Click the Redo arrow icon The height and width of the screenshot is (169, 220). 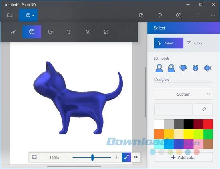[197, 15]
